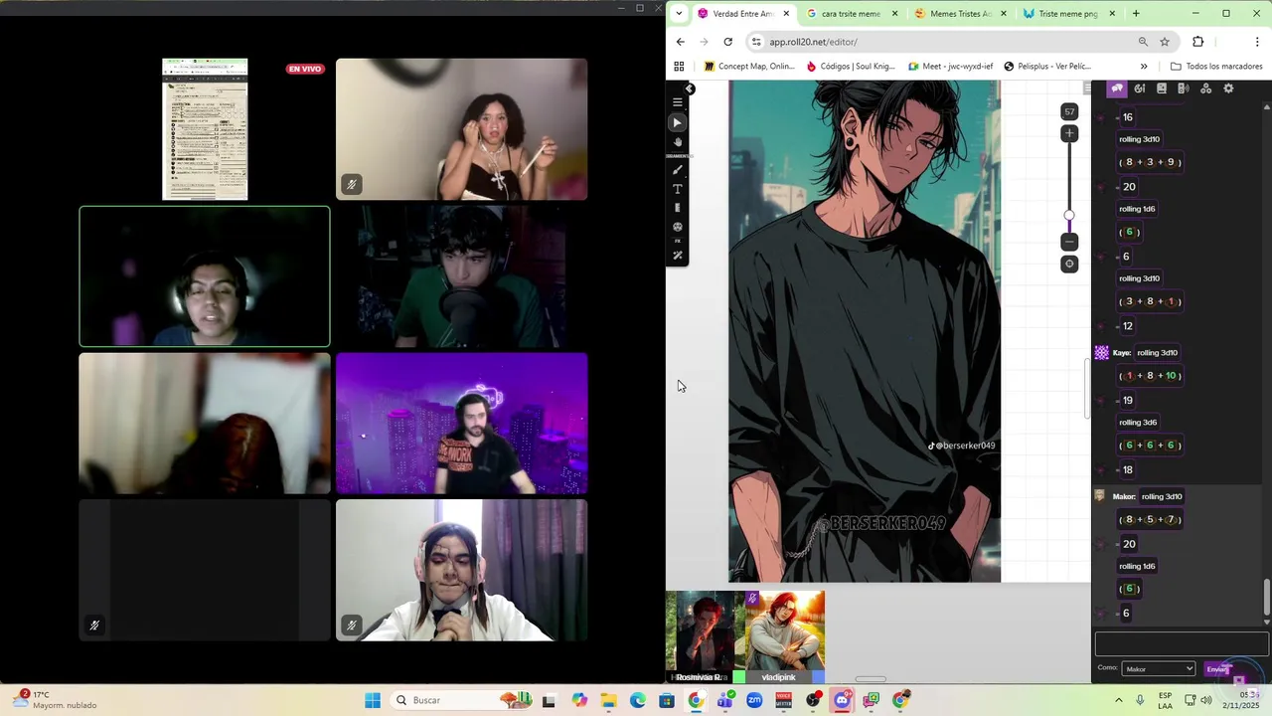The width and height of the screenshot is (1272, 716).
Task: Open the Art Library tab in sidebar
Action: [x=1140, y=89]
